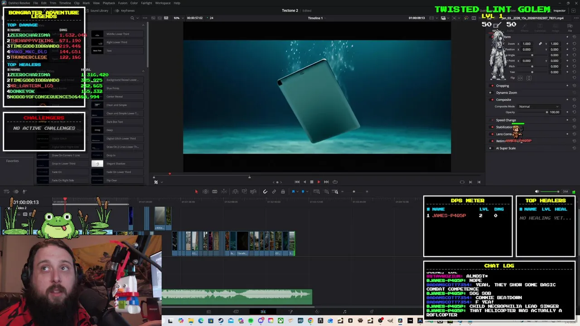Screen dimensions: 580x326
Task: Click the blue Marker icon
Action: [303, 192]
